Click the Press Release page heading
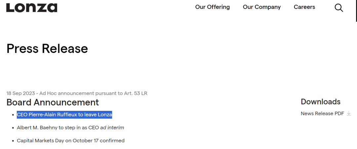The width and height of the screenshot is (357, 149). [x=47, y=48]
